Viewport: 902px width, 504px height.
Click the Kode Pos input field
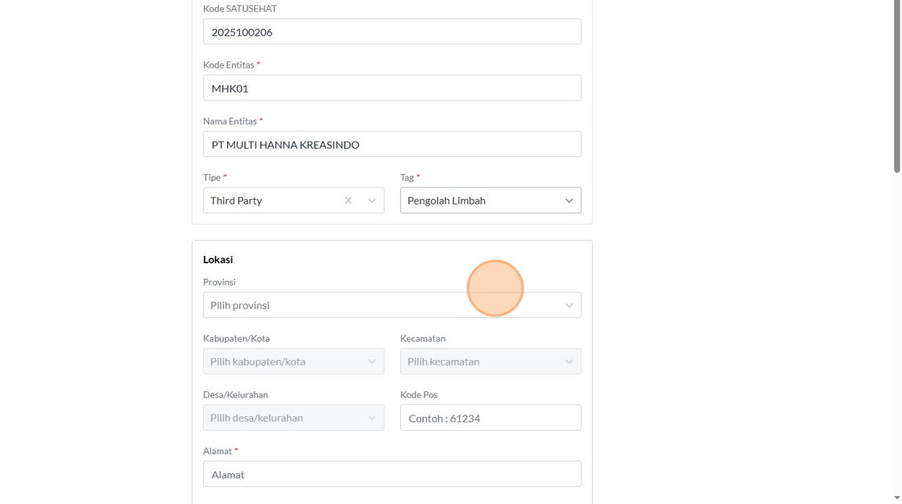pos(490,418)
